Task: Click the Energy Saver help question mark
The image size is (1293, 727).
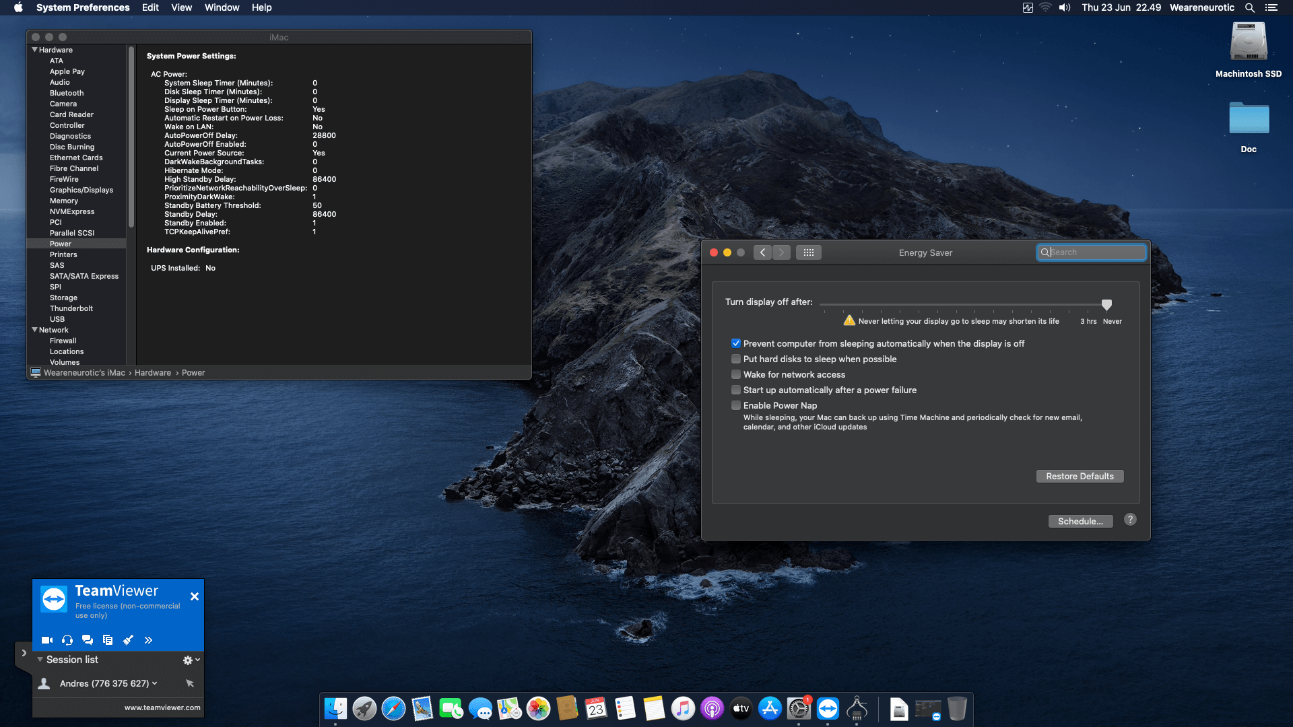Action: (x=1130, y=520)
